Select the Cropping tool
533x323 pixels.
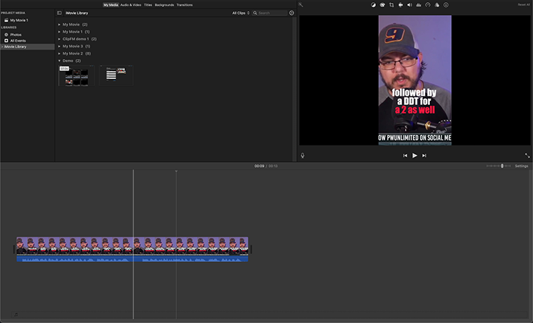(392, 5)
